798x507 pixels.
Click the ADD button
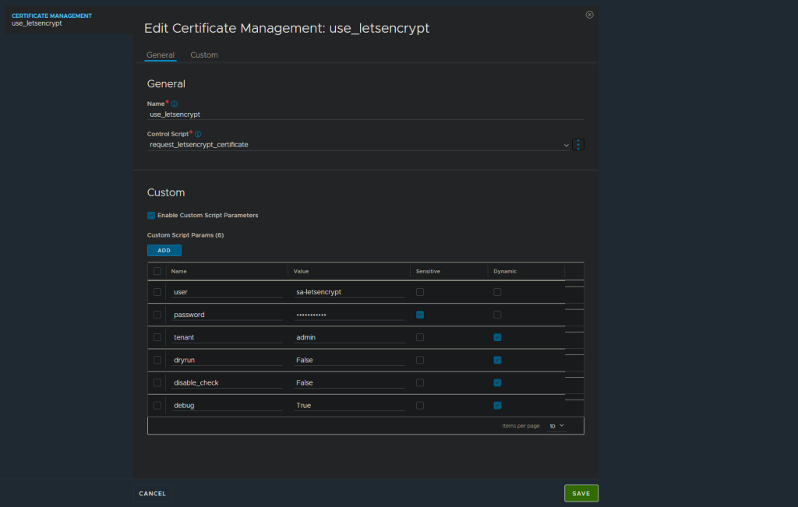pos(164,250)
